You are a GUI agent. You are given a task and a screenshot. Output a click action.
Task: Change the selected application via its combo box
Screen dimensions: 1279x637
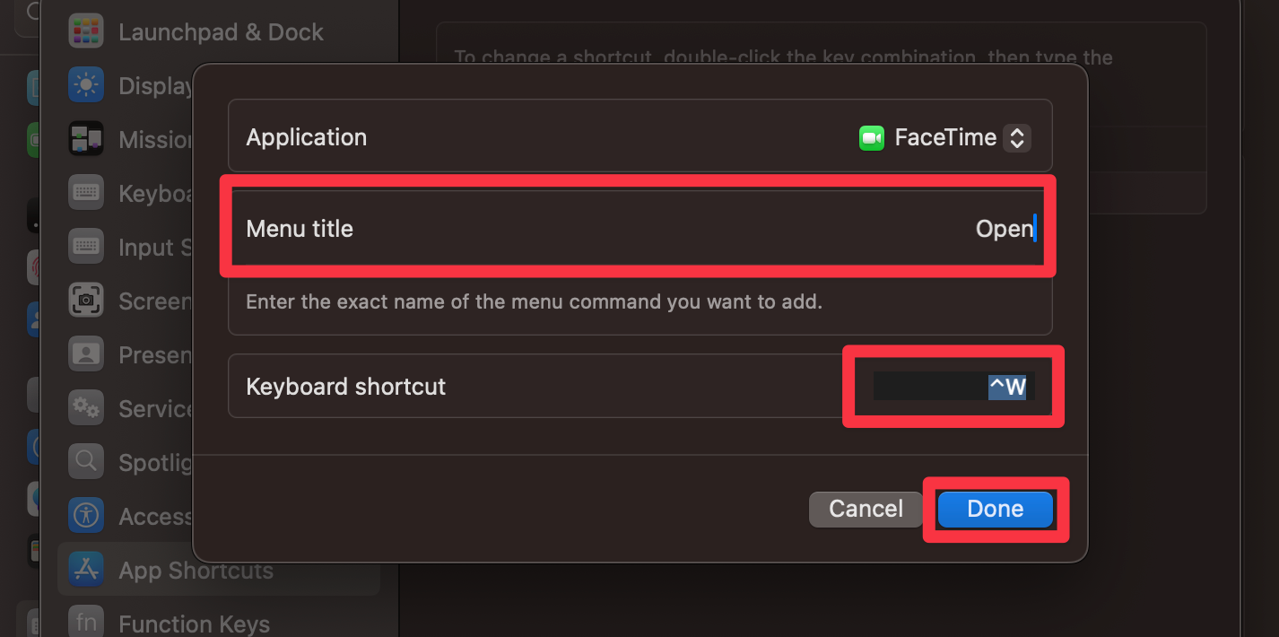click(x=942, y=137)
